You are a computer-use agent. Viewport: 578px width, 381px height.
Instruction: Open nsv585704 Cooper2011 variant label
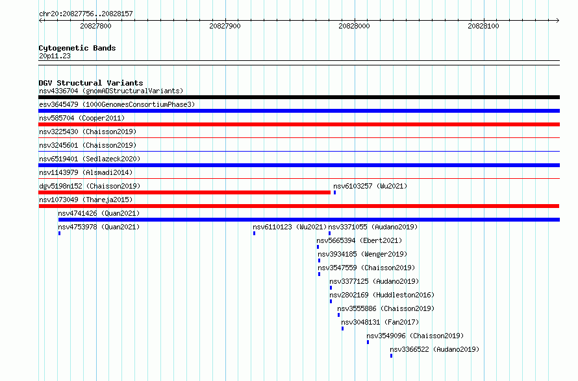click(x=82, y=118)
